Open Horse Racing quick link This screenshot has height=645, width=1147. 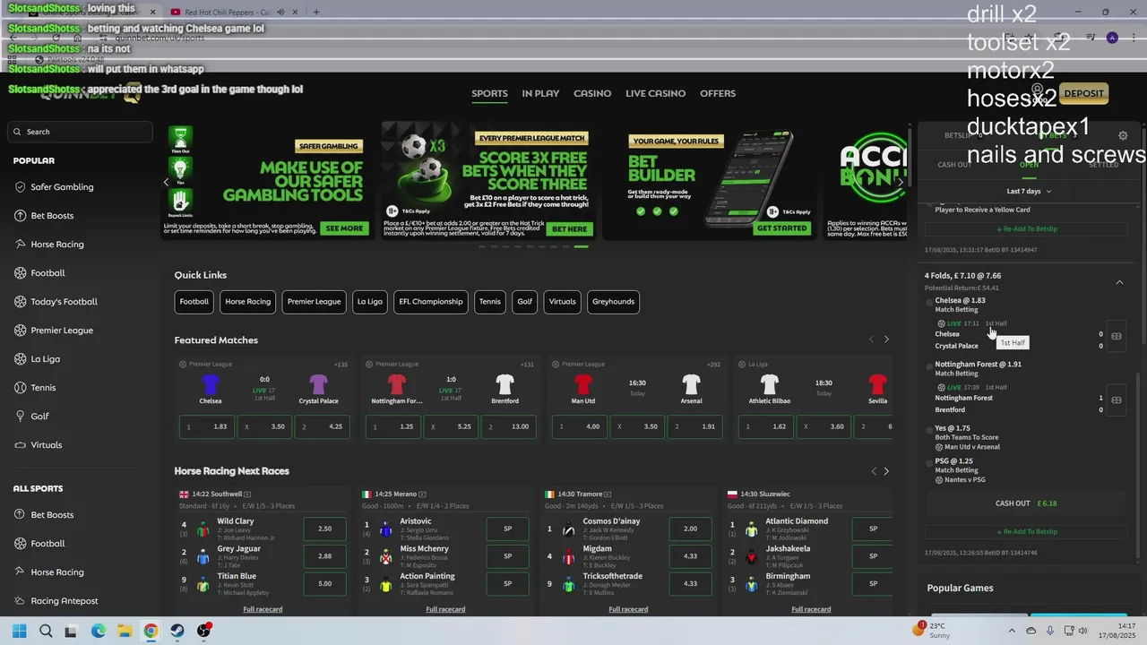click(248, 302)
